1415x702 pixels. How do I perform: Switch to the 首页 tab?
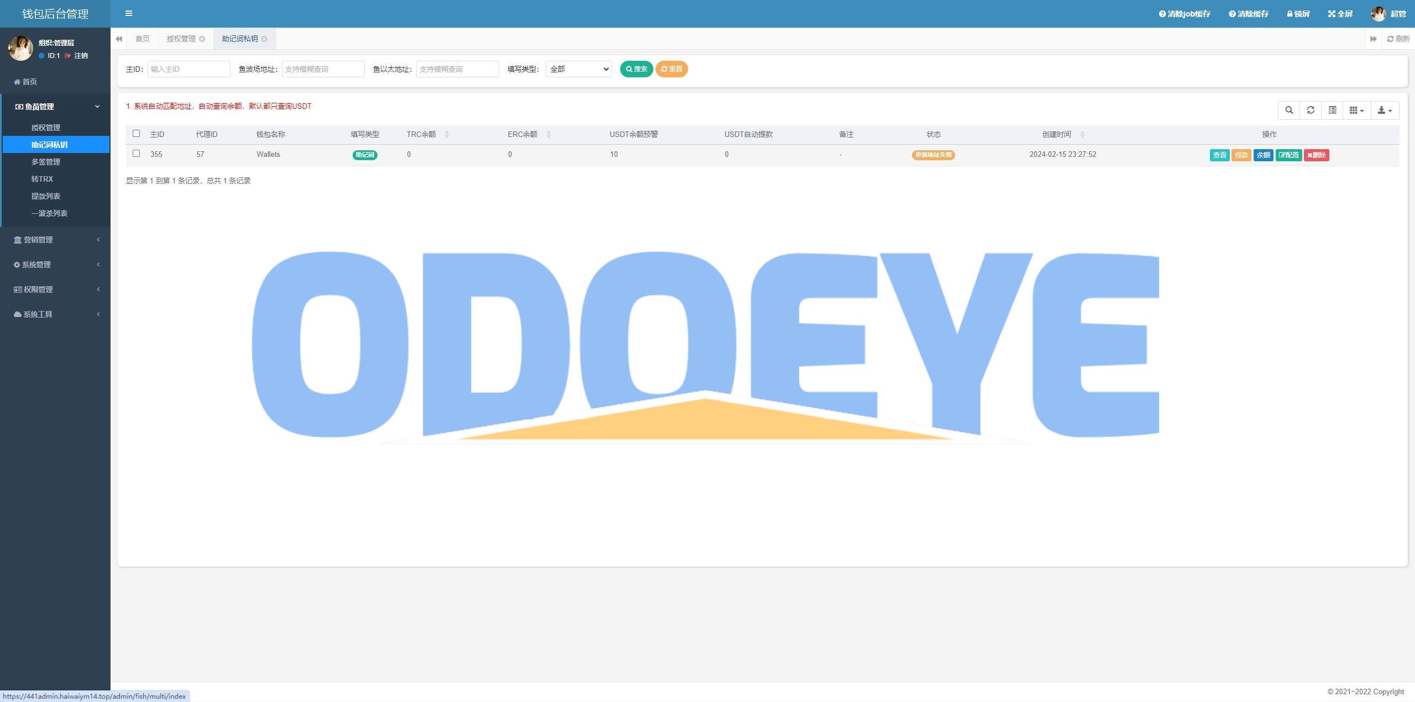pos(143,39)
